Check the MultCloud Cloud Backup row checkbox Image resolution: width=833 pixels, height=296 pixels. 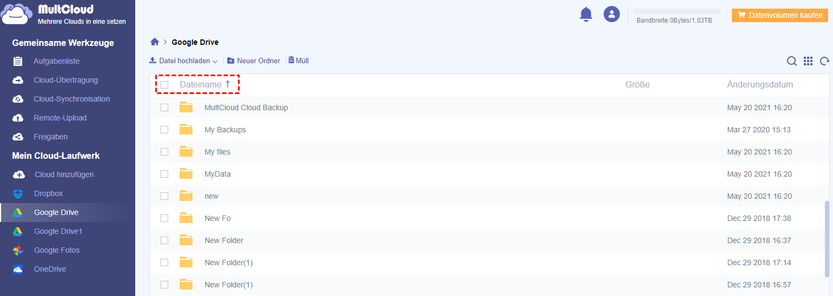point(164,107)
